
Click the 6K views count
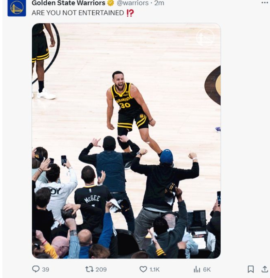tap(207, 270)
